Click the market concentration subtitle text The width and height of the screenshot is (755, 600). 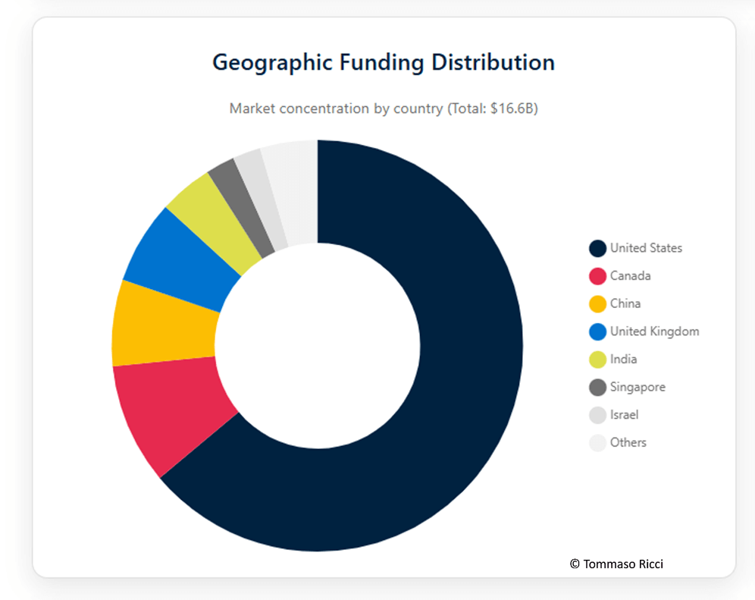coord(383,108)
